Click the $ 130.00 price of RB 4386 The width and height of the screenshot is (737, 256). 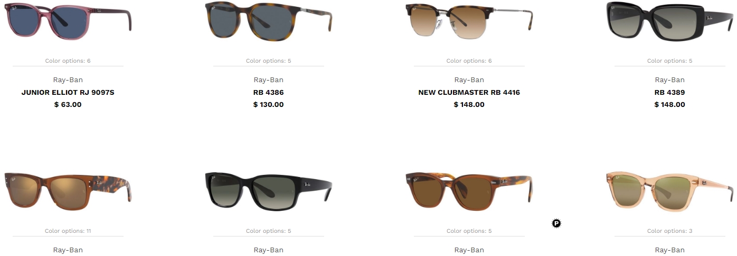click(x=269, y=105)
